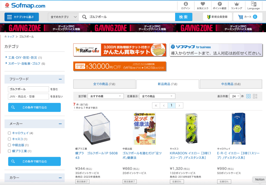Expand 工具･DIY･防犯･防災 category

click(23, 58)
